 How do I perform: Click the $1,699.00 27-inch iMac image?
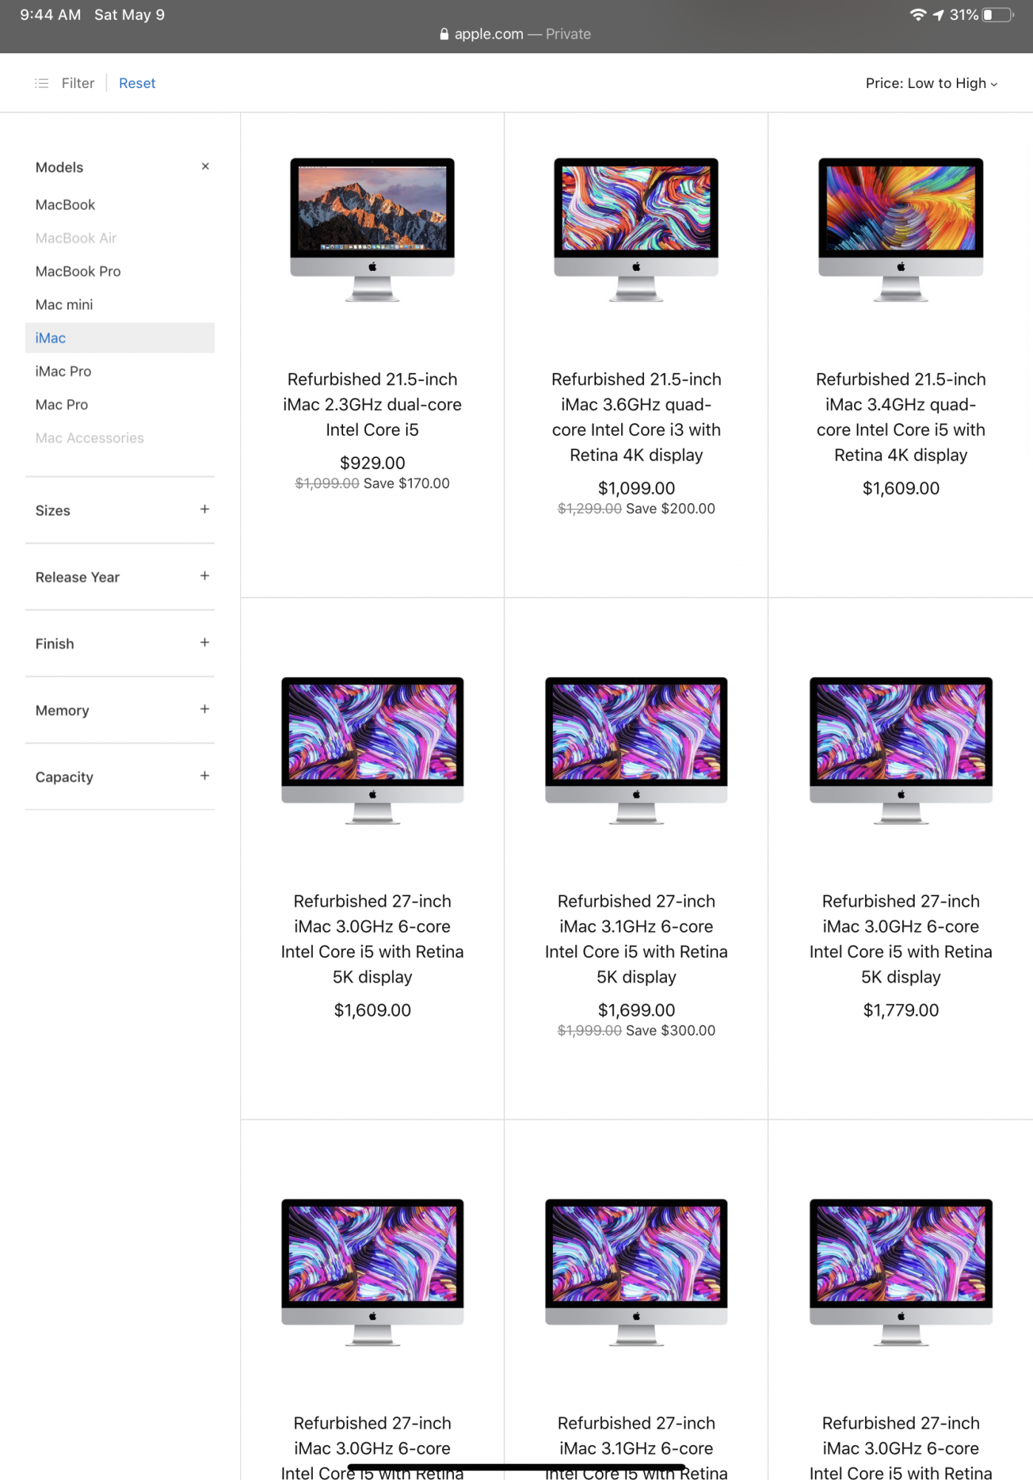tap(636, 750)
